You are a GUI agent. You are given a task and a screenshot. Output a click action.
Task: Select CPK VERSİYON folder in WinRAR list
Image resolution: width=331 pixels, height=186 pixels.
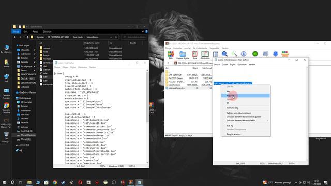coord(175,75)
